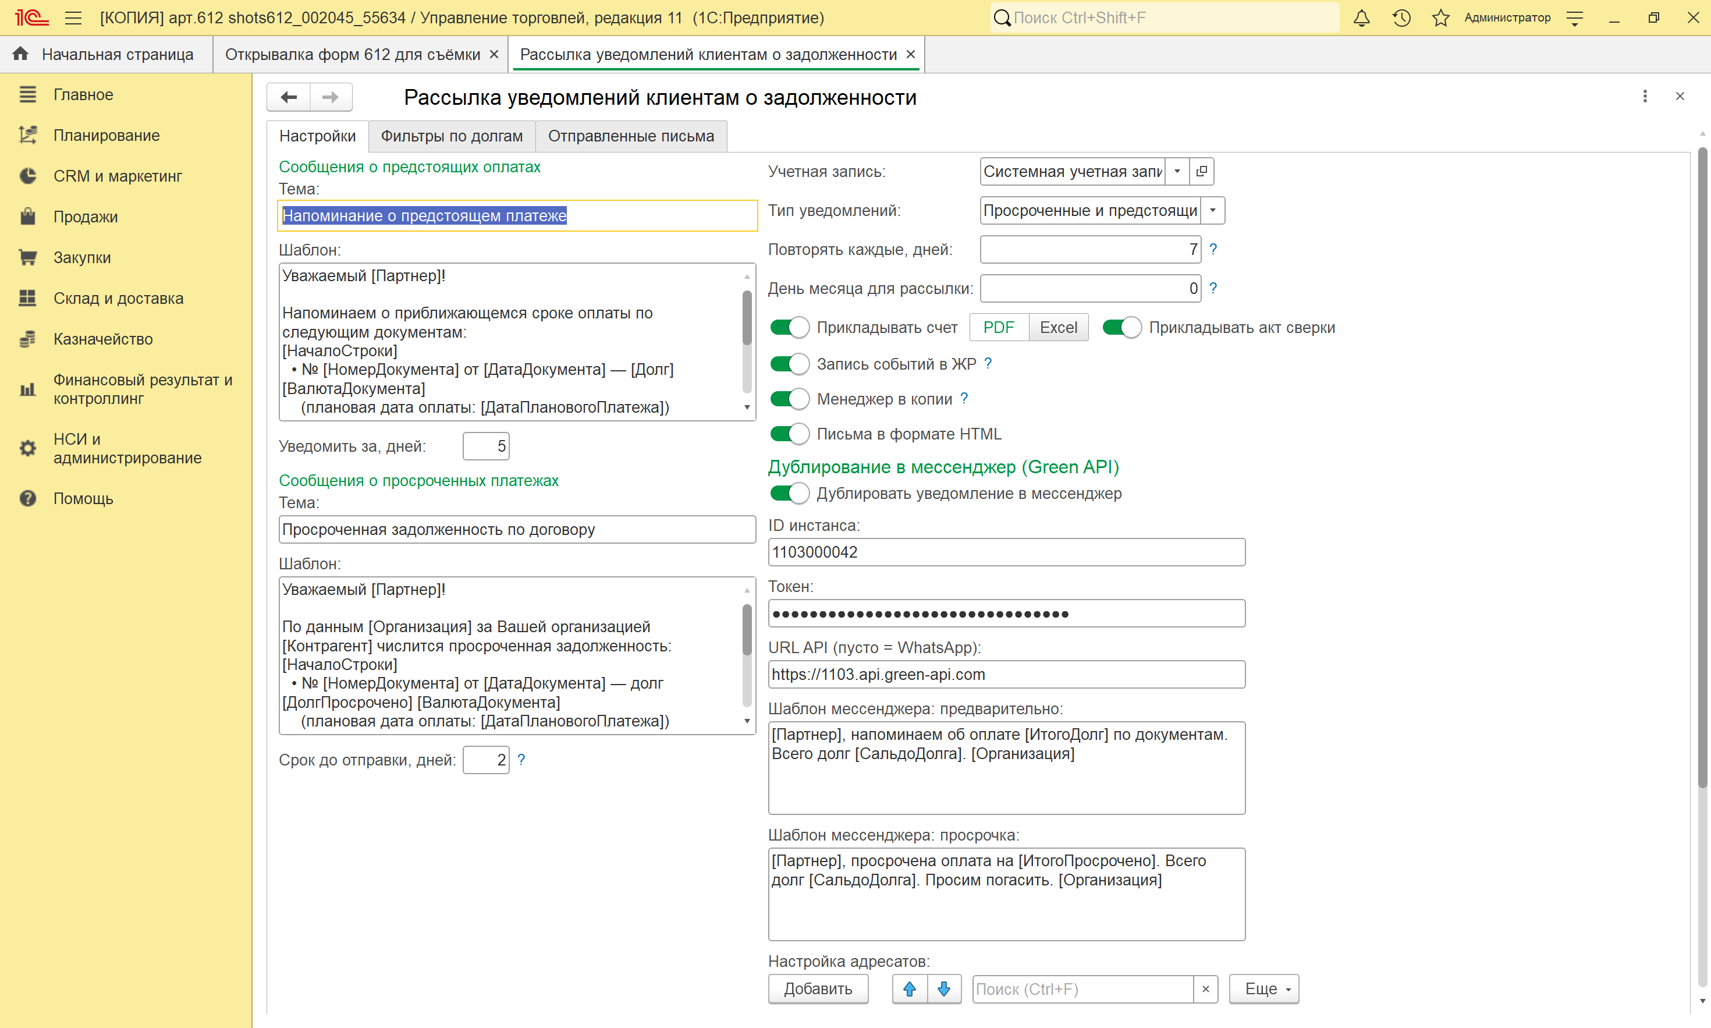Open favorites star icon
The width and height of the screenshot is (1711, 1028).
pos(1441,18)
